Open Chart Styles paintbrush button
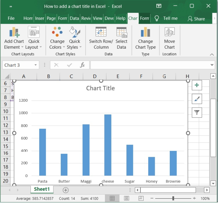This screenshot has width=218, height=203. pyautogui.click(x=197, y=99)
